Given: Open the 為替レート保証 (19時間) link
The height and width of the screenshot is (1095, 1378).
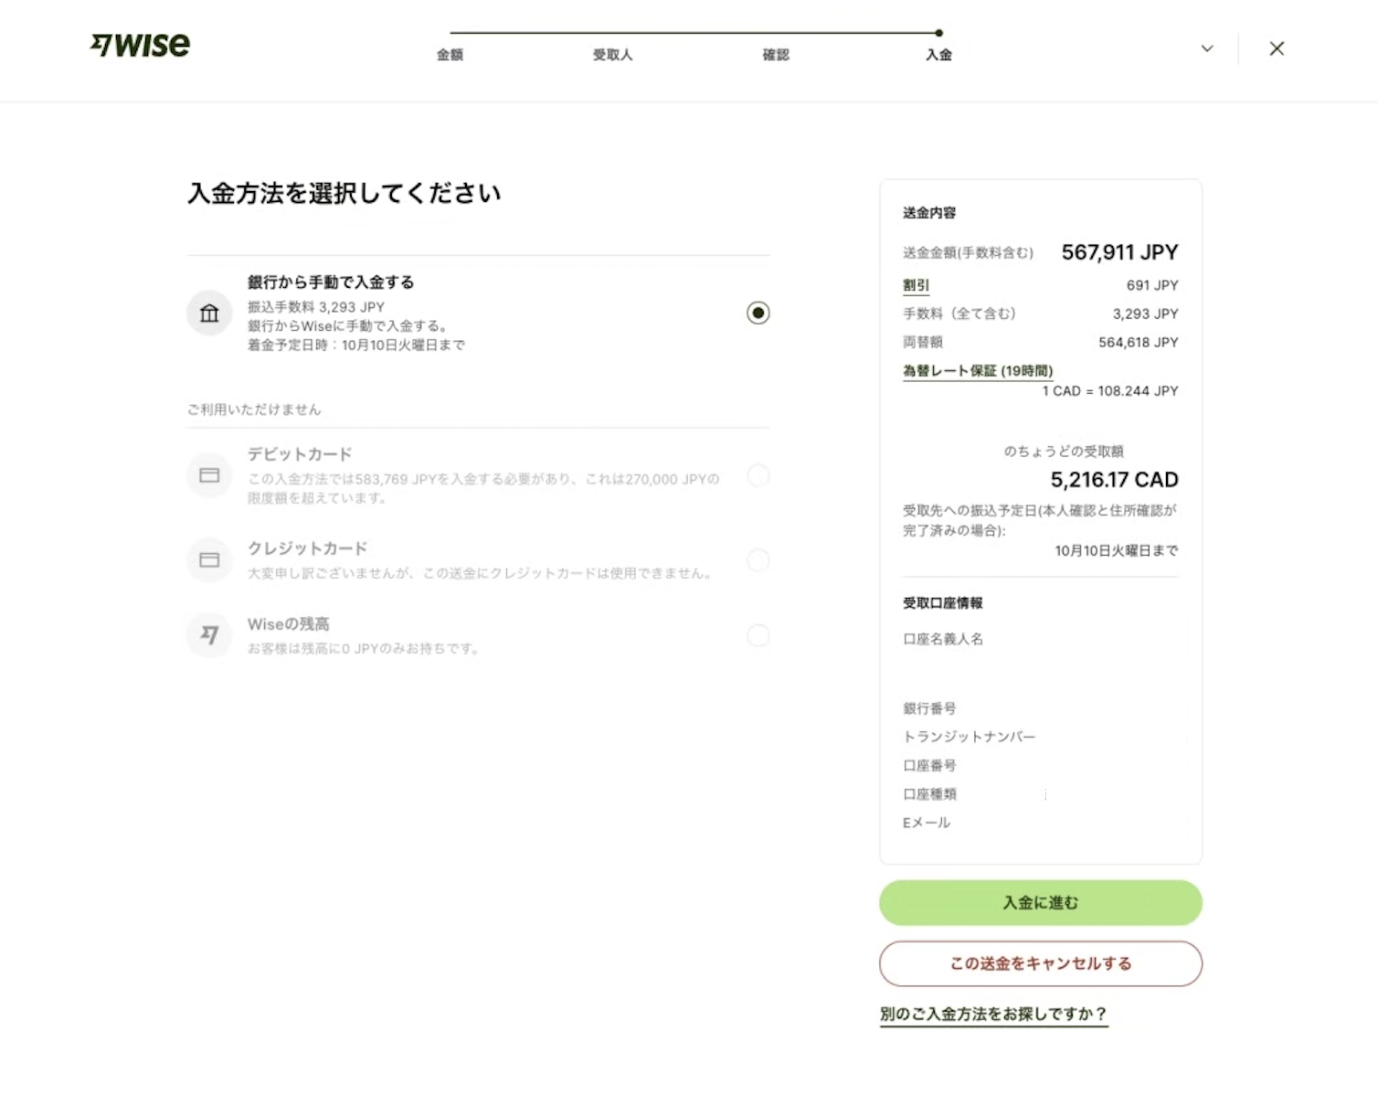Looking at the screenshot, I should coord(978,370).
